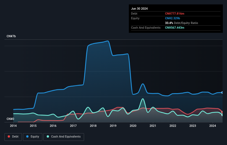Click the teal Cash endpoint marker on chart
The width and height of the screenshot is (227, 145).
(x=222, y=115)
